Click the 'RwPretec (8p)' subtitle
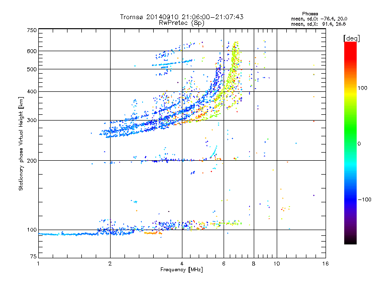Viewport: 383px width, 287px height. pyautogui.click(x=181, y=23)
